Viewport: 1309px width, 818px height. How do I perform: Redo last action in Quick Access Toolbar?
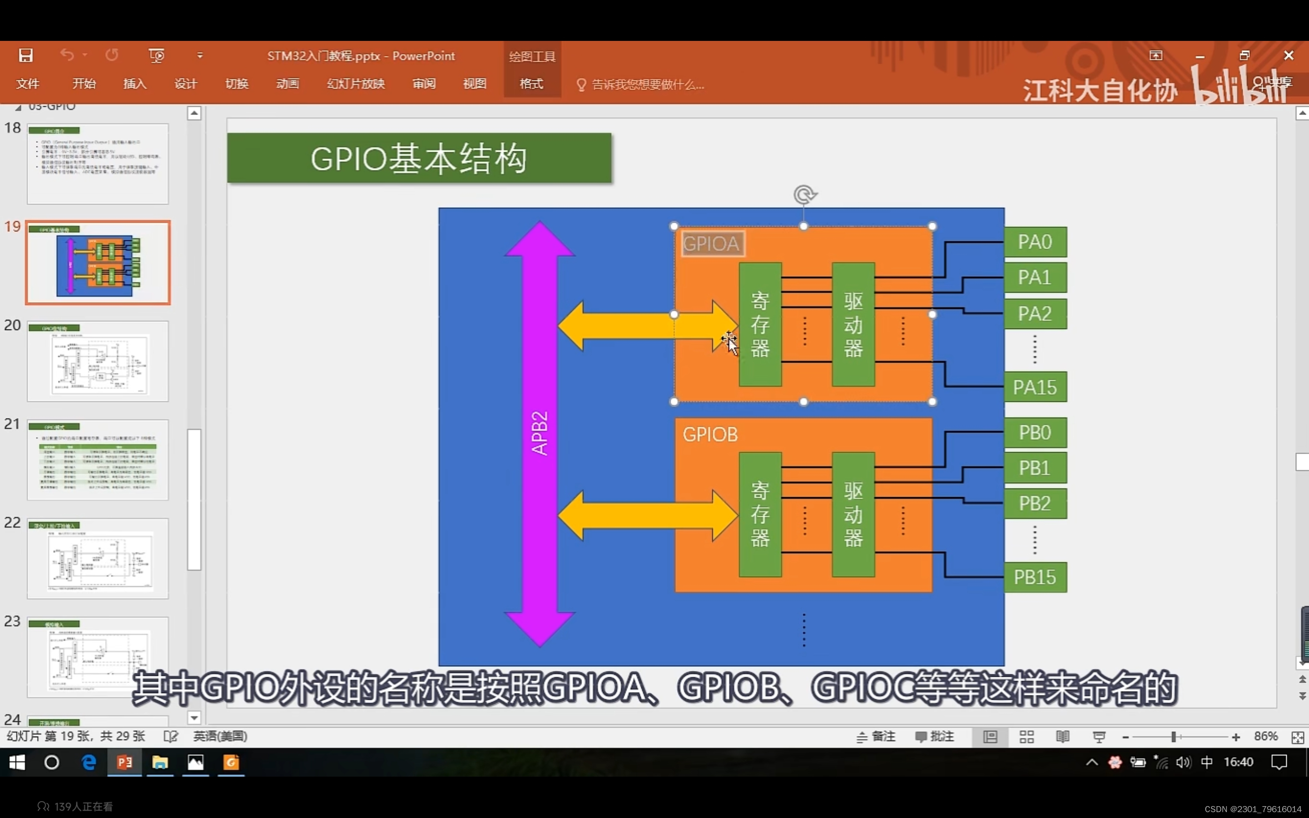tap(112, 55)
